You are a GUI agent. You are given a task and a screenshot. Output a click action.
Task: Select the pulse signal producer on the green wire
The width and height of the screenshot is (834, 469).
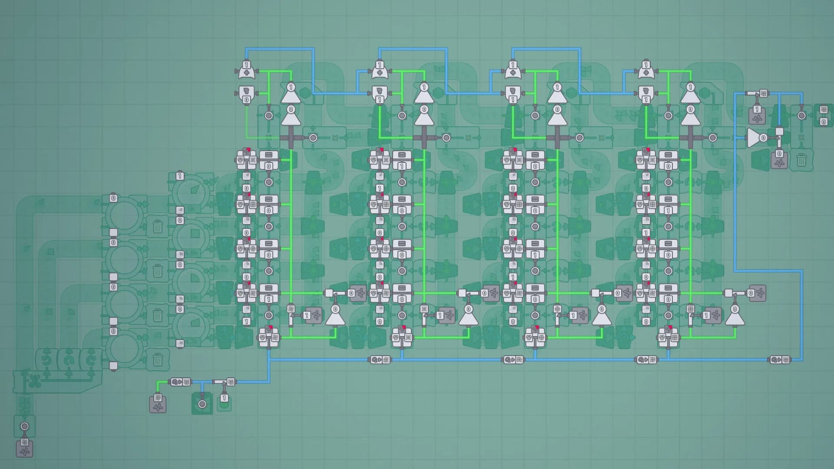click(158, 403)
